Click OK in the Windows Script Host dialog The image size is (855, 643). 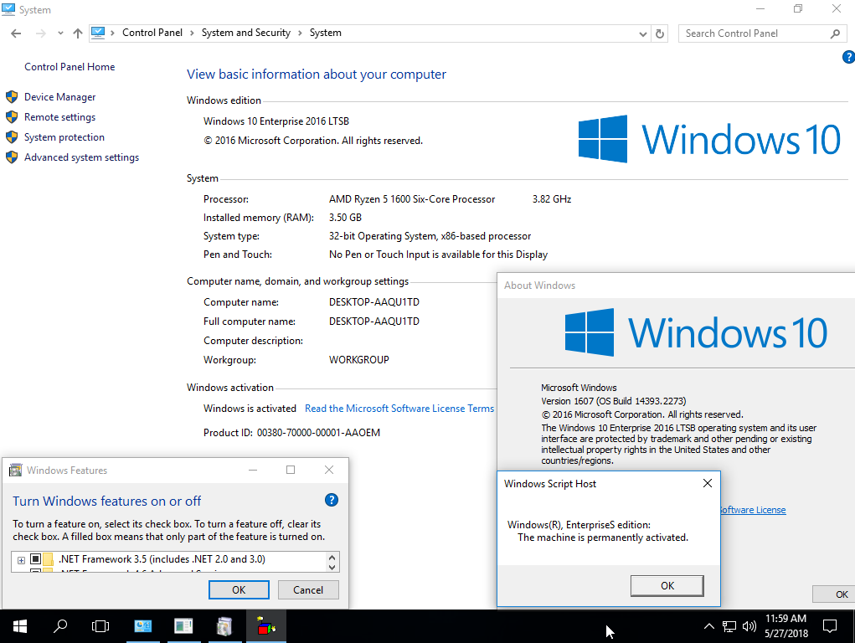tap(667, 586)
